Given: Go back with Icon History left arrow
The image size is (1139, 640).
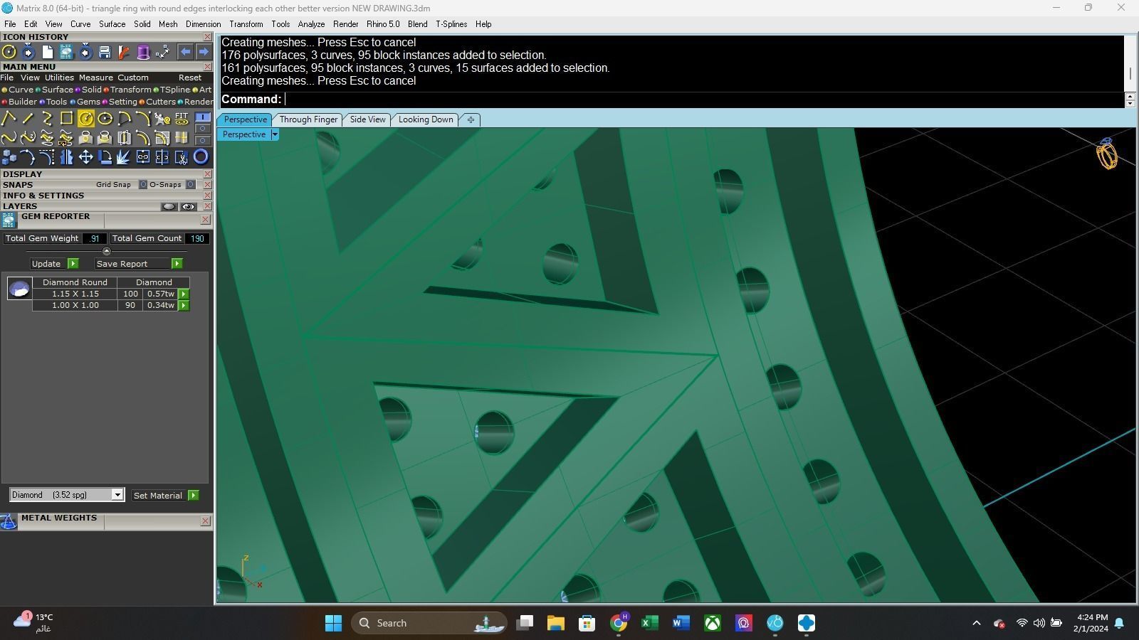Looking at the screenshot, I should [x=185, y=52].
